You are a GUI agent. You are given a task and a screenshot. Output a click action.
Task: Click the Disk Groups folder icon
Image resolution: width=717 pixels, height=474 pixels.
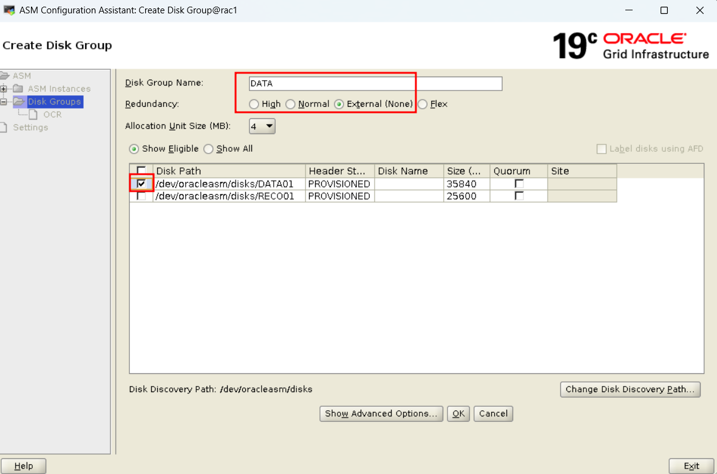(19, 101)
